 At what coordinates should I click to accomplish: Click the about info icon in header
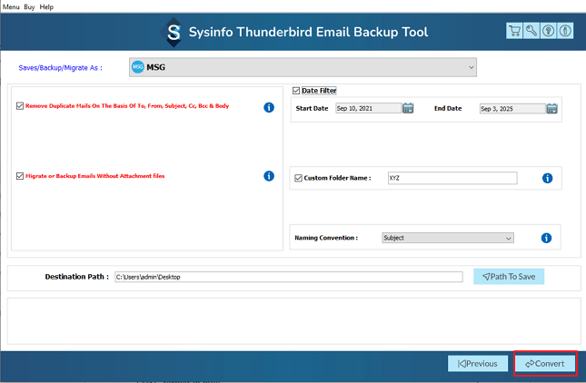(565, 31)
